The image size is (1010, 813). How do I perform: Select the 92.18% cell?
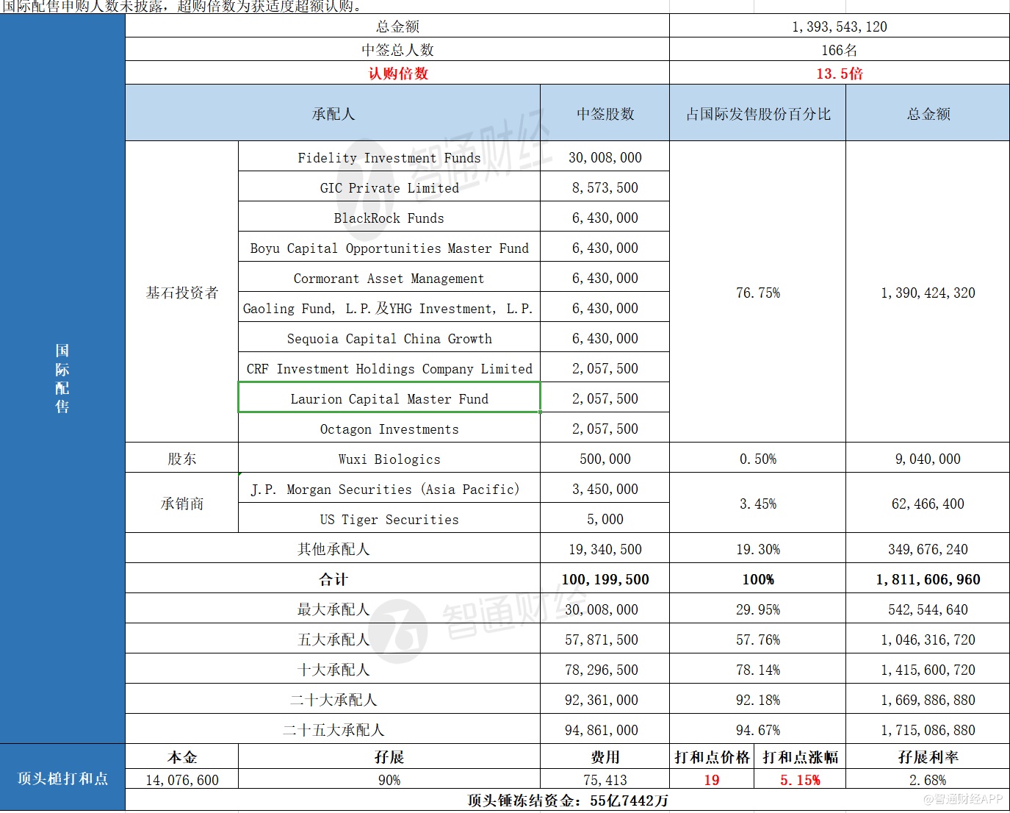[x=758, y=700]
